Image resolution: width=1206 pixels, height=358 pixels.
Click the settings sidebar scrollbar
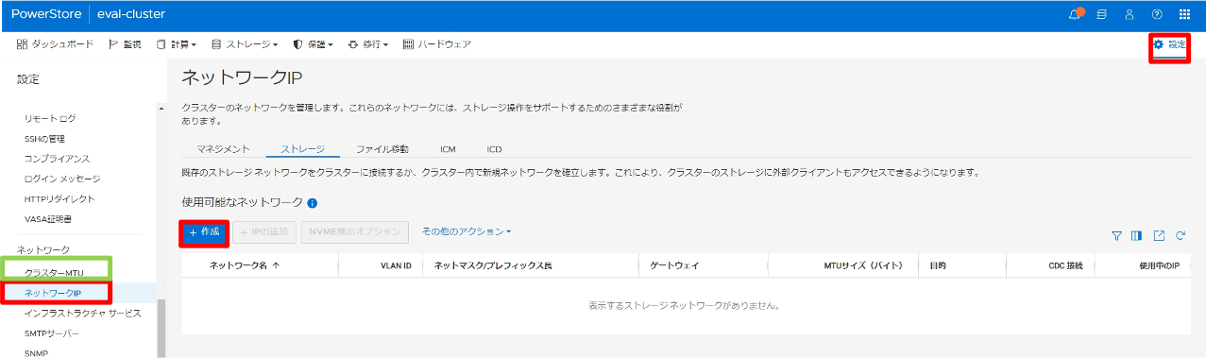click(x=161, y=329)
